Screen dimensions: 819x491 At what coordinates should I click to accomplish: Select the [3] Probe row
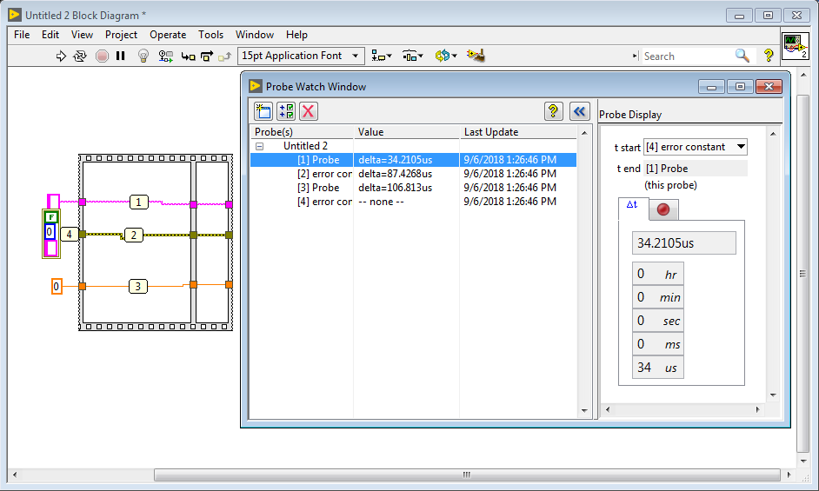tap(413, 188)
